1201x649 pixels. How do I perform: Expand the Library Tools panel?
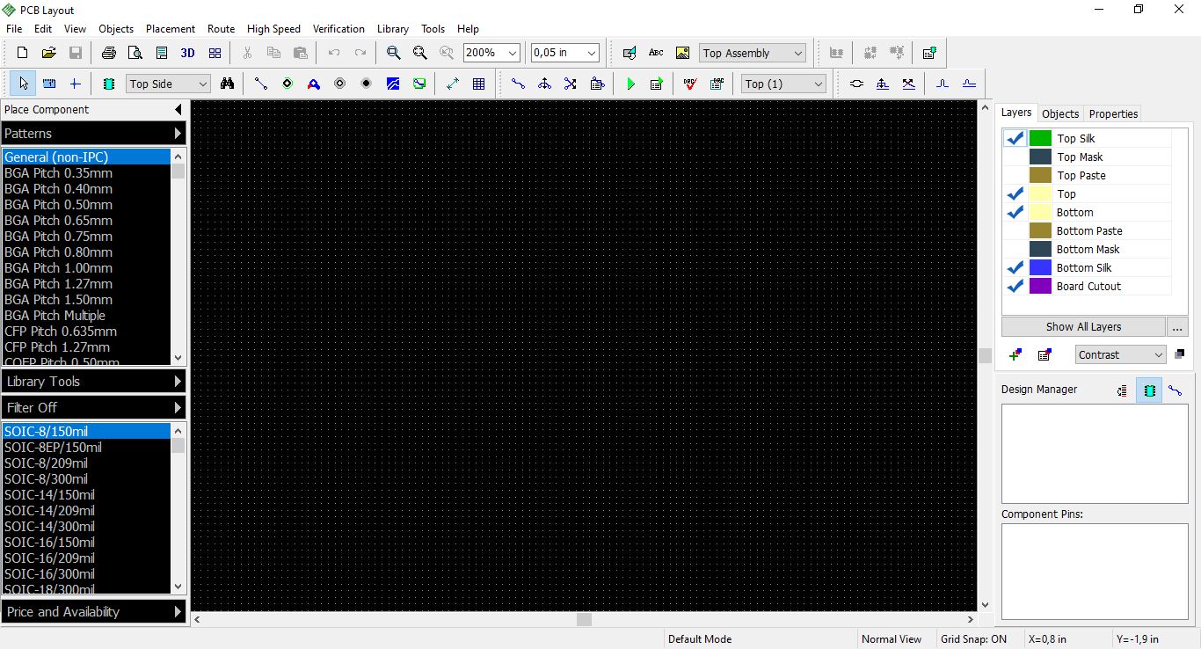93,382
